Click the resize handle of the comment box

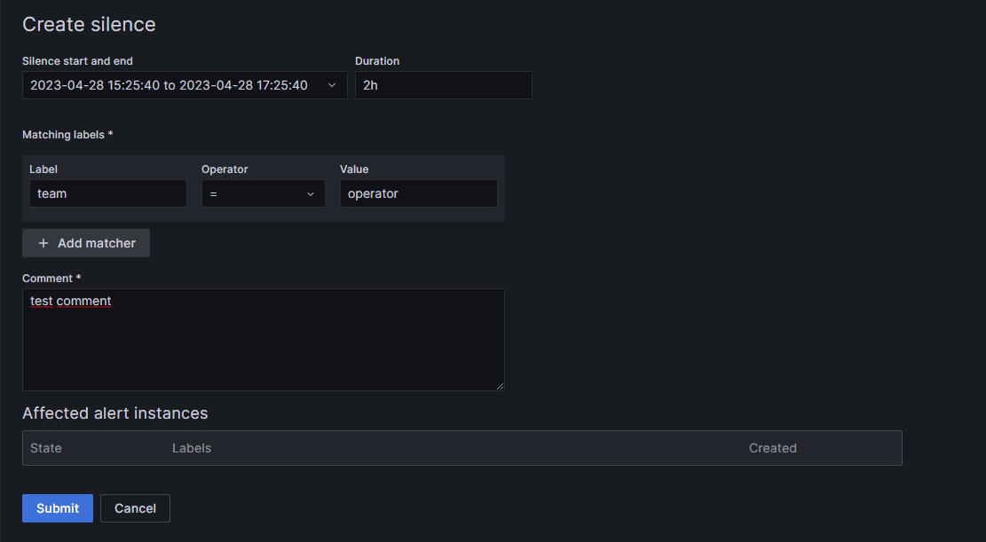[500, 385]
